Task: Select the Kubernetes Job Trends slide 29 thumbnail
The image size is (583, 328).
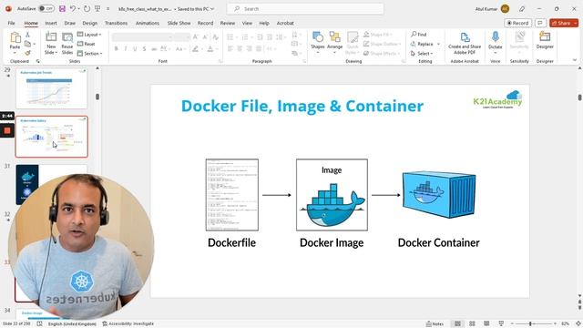Action: 52,88
